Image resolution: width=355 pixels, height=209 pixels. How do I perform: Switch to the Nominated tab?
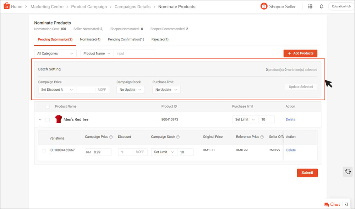click(90, 39)
